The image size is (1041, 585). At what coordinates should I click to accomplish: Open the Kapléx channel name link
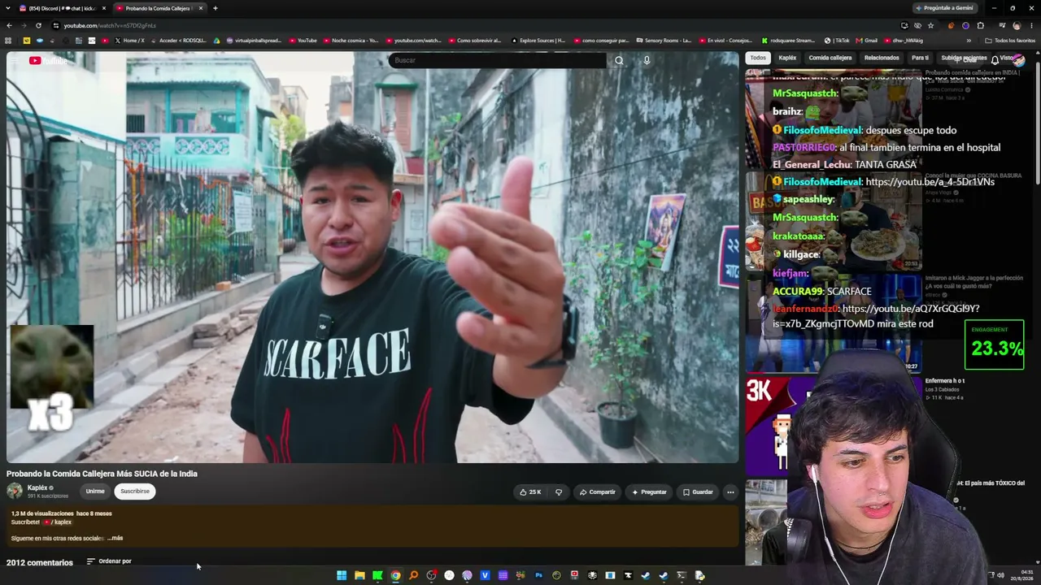point(37,487)
